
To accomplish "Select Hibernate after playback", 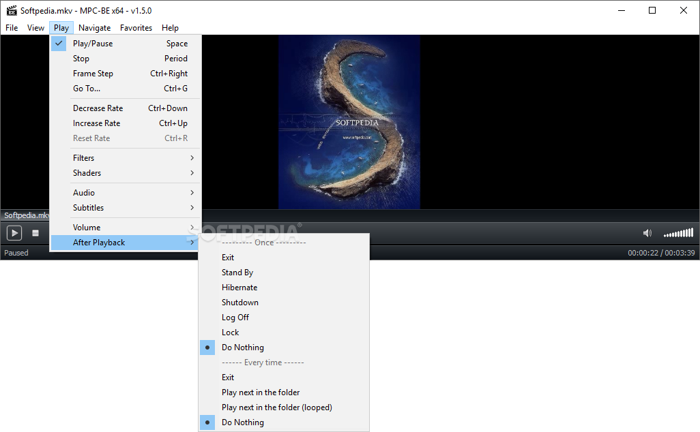I will pyautogui.click(x=284, y=288).
